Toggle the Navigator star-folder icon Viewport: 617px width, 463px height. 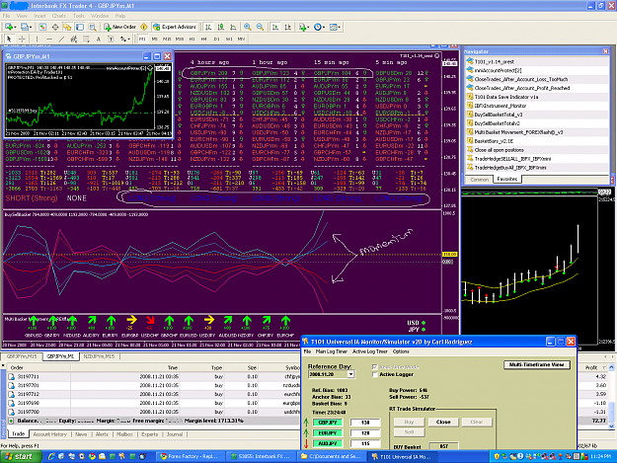click(67, 27)
